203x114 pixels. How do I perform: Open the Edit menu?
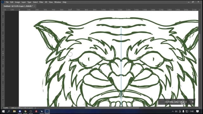tap(12, 2)
